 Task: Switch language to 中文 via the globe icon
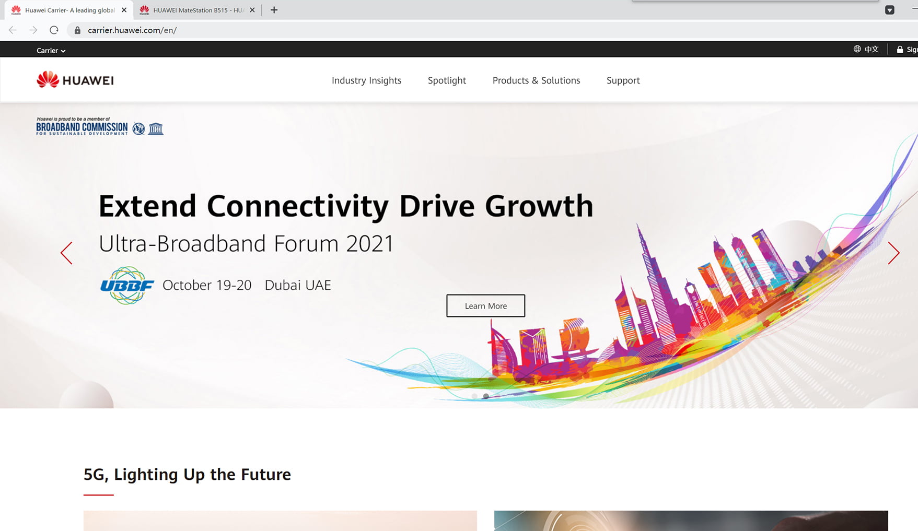pos(866,49)
